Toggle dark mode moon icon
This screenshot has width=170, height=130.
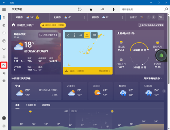113,9
